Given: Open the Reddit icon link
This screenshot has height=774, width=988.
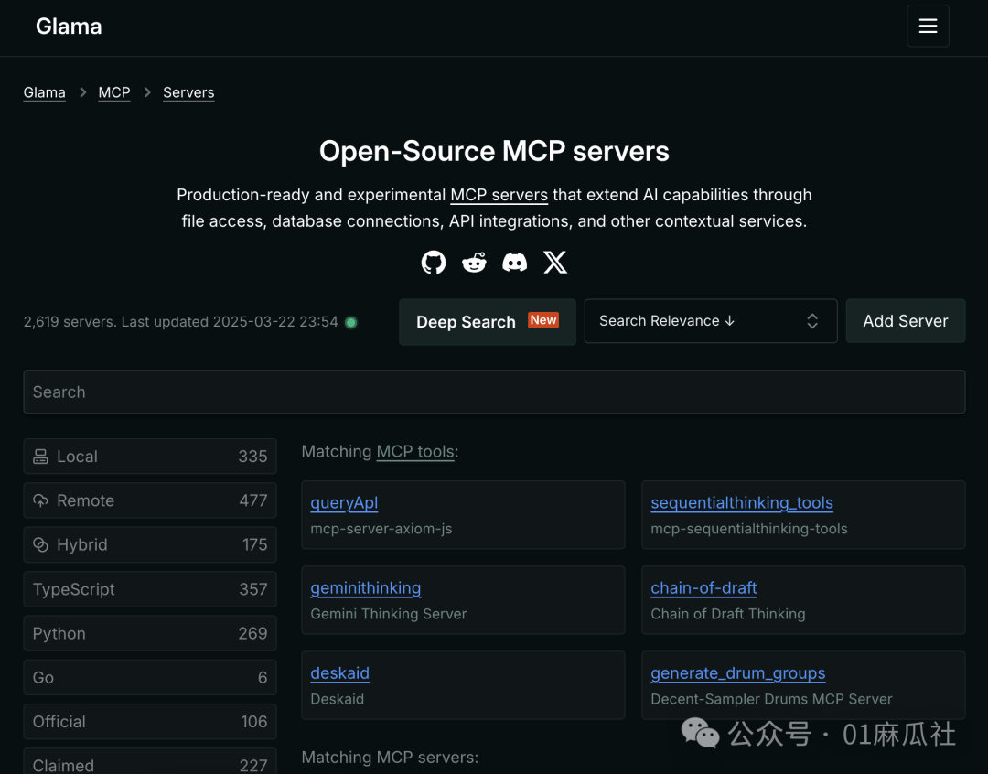Looking at the screenshot, I should (474, 263).
